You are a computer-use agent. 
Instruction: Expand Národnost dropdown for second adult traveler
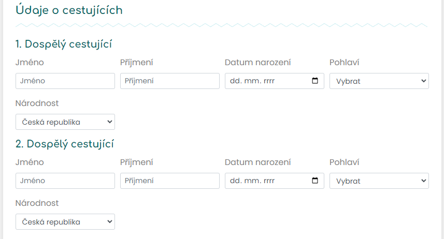pos(65,222)
